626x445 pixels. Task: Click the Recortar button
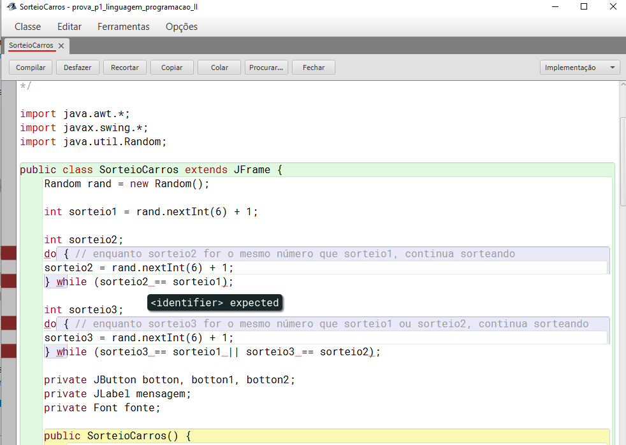pyautogui.click(x=125, y=67)
